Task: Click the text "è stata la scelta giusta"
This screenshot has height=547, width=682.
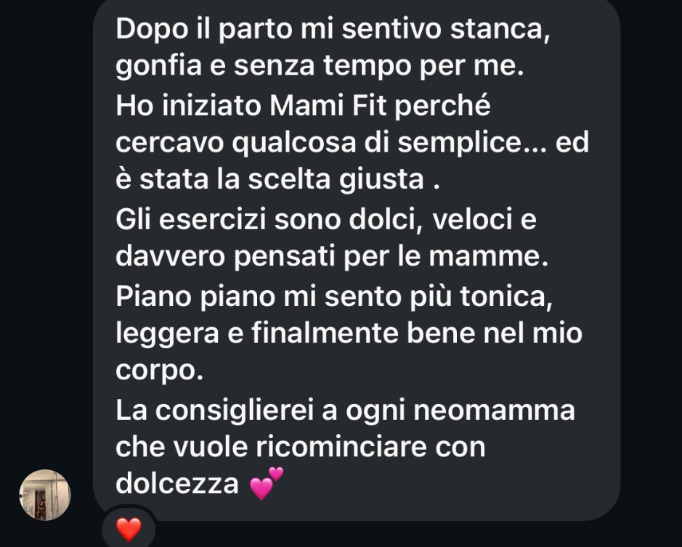Action: pos(269,181)
